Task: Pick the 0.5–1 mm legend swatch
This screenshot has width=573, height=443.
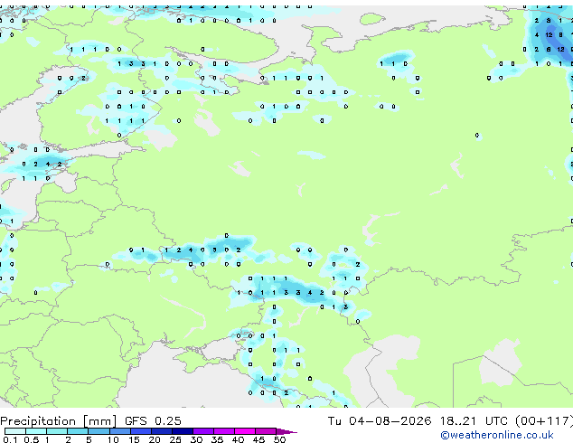Action: coord(36,431)
